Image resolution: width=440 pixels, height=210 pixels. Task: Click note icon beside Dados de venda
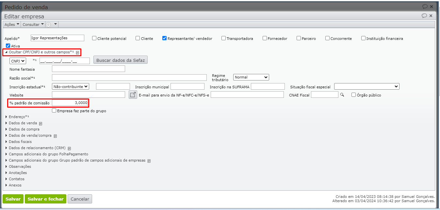[x=41, y=123]
